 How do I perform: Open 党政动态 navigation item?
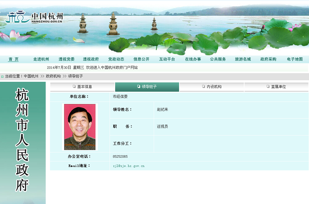(116, 59)
